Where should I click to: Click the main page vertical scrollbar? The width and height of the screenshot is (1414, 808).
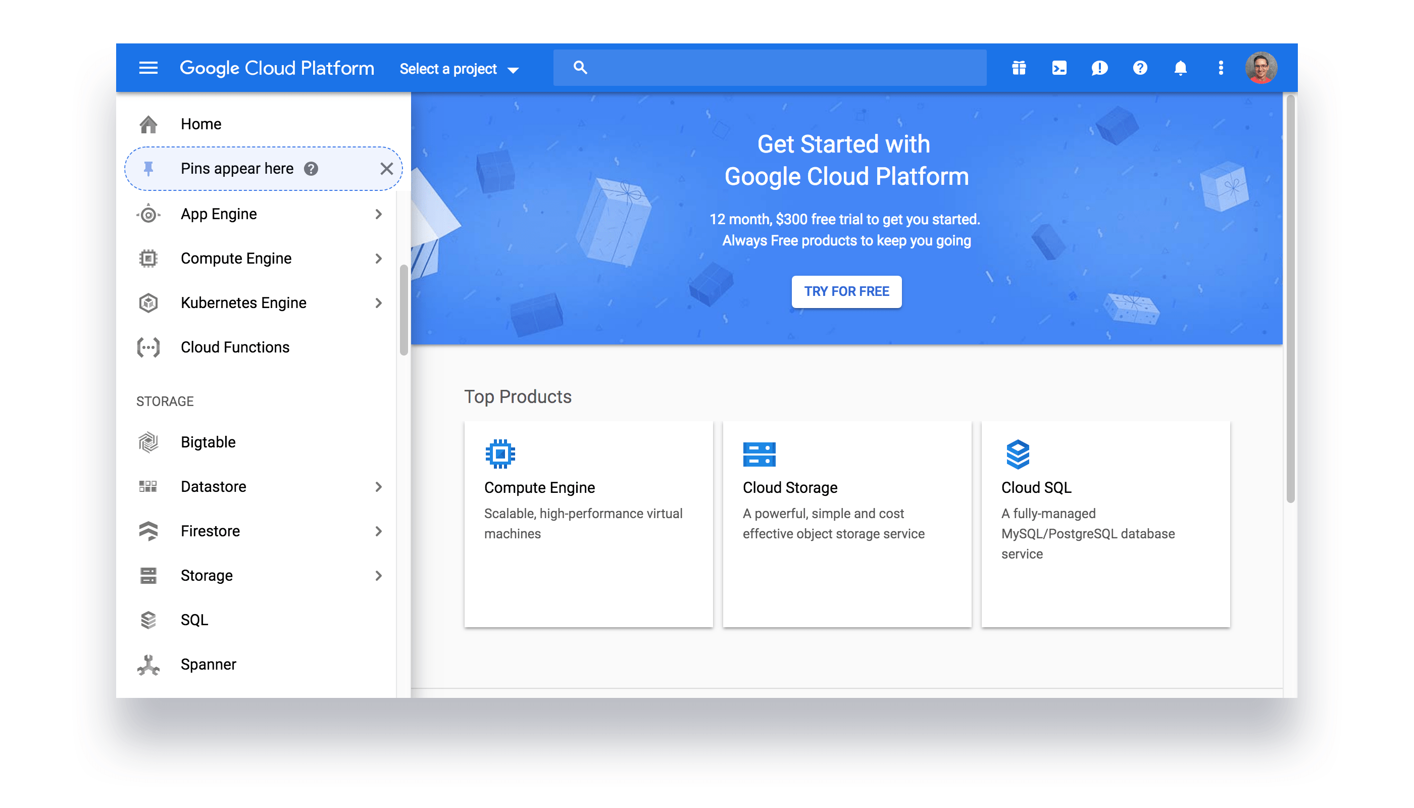pos(1290,298)
